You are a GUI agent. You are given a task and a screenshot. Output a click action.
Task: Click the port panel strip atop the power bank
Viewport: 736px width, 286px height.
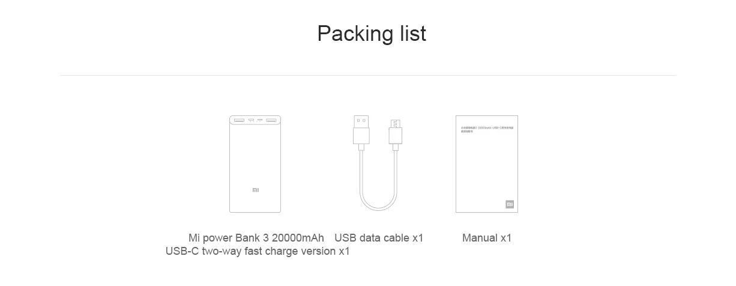click(x=255, y=120)
